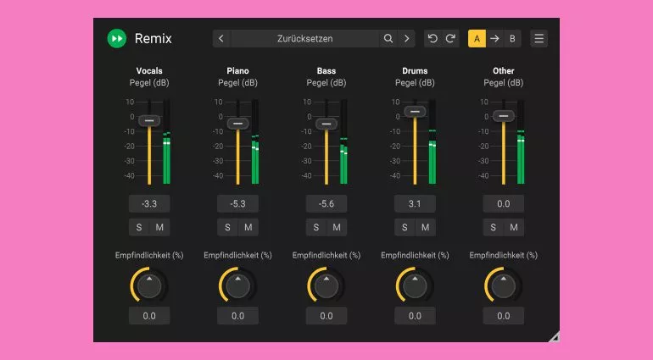The height and width of the screenshot is (360, 653).
Task: Mute the Bass track
Action: tap(337, 227)
